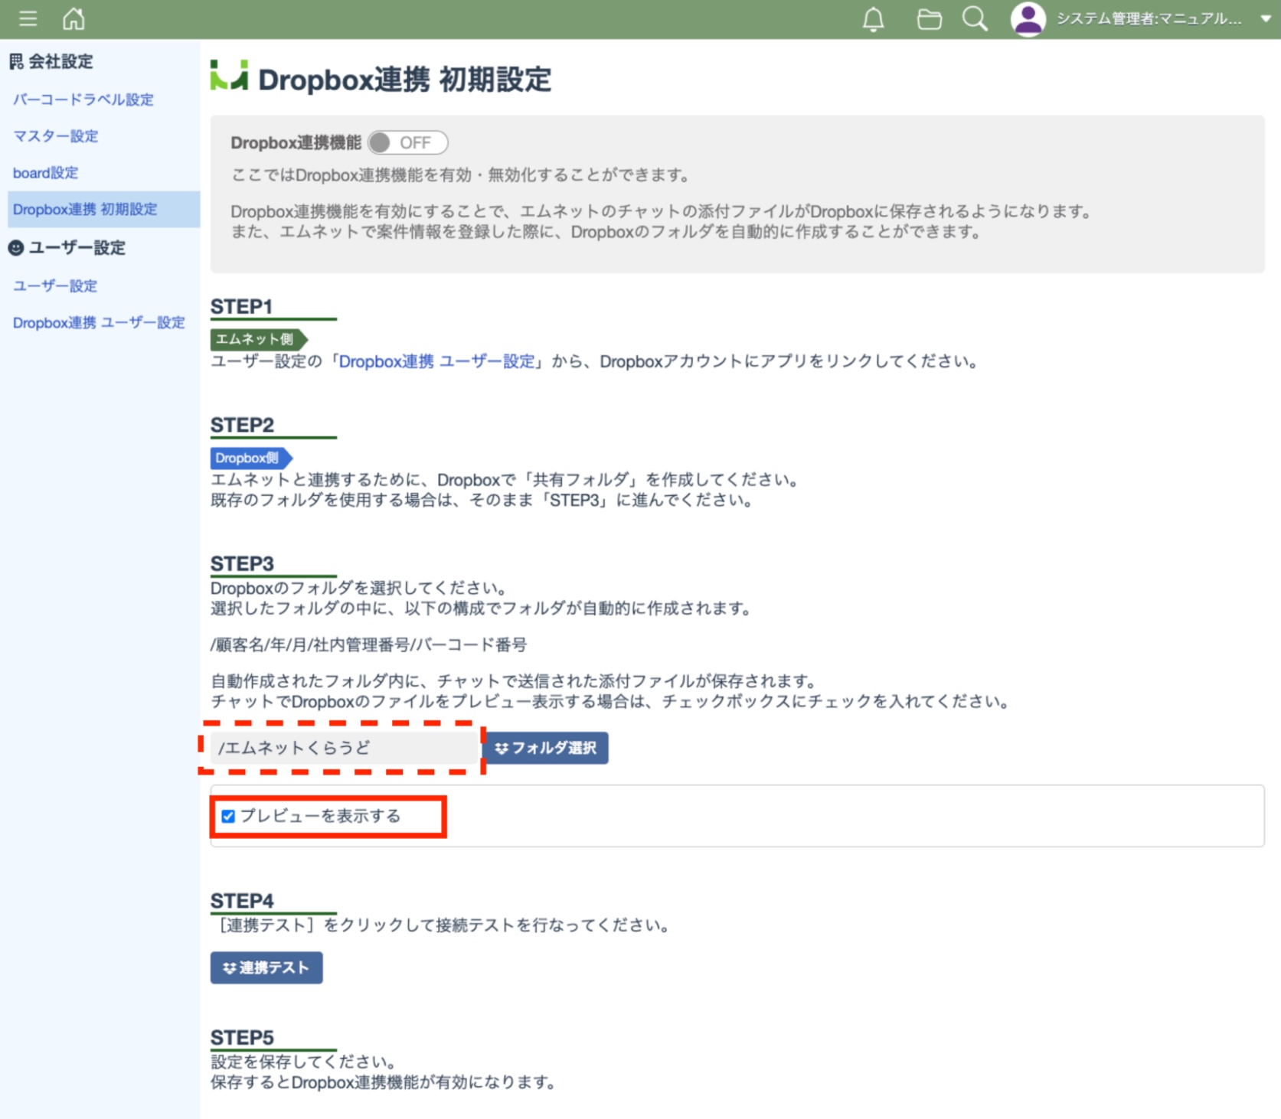Open the hamburger menu icon

coord(28,18)
